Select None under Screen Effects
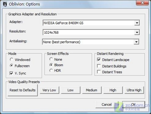Screen dimensions: 151x114 pos(56,59)
